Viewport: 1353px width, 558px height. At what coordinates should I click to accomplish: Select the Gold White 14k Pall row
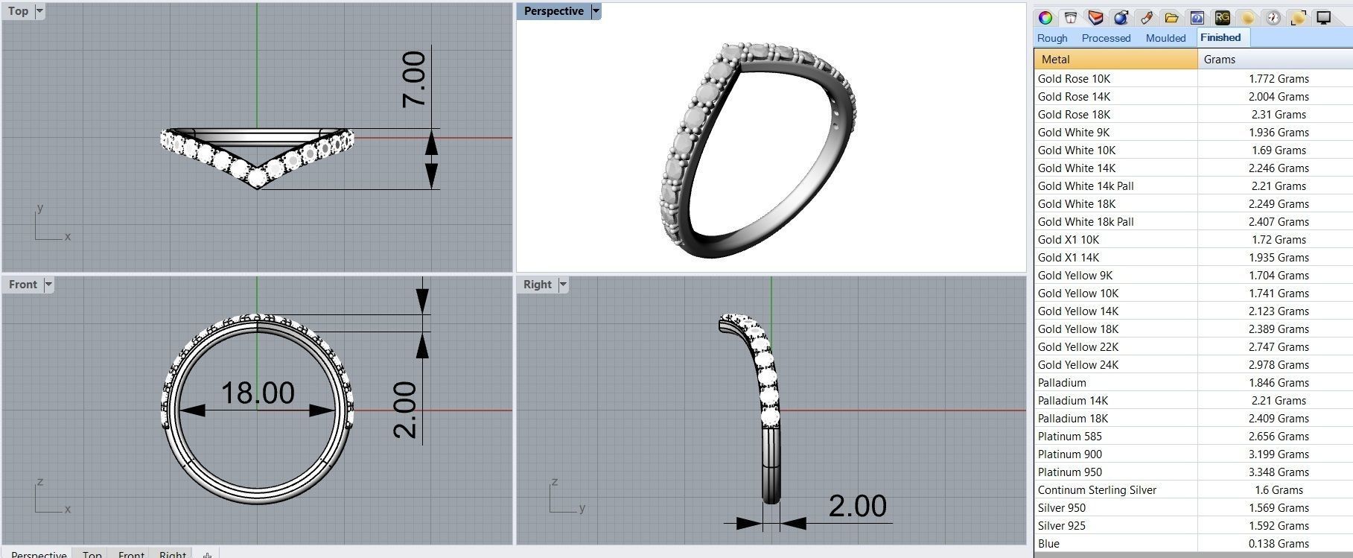point(1193,186)
